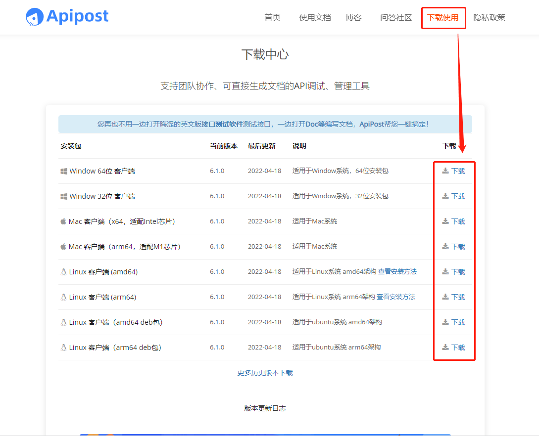The width and height of the screenshot is (539, 436).
Task: Click download icon for Mac x64 Intel client
Action: [445, 221]
